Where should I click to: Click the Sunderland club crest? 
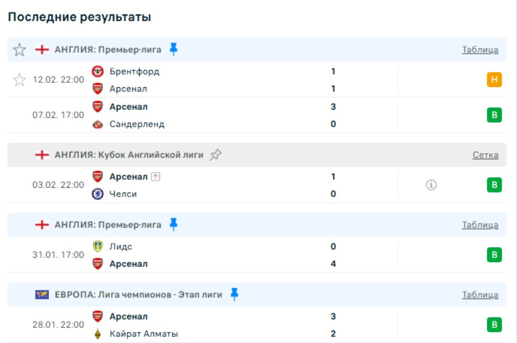coord(98,124)
